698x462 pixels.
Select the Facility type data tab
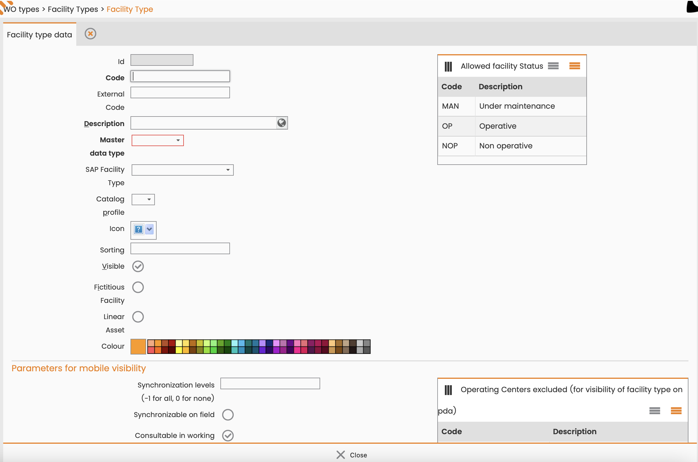[39, 34]
